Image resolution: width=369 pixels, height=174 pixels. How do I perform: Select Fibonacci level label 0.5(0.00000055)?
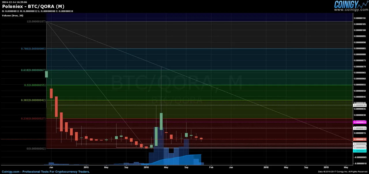pyautogui.click(x=35, y=85)
